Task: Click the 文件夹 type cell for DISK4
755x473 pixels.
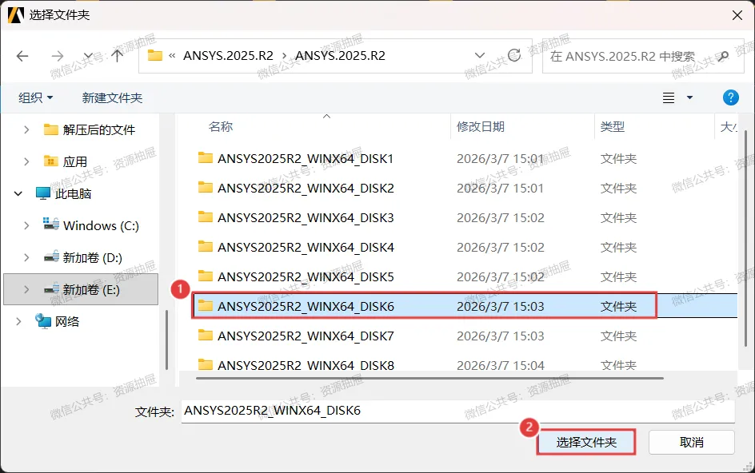Action: click(x=618, y=248)
